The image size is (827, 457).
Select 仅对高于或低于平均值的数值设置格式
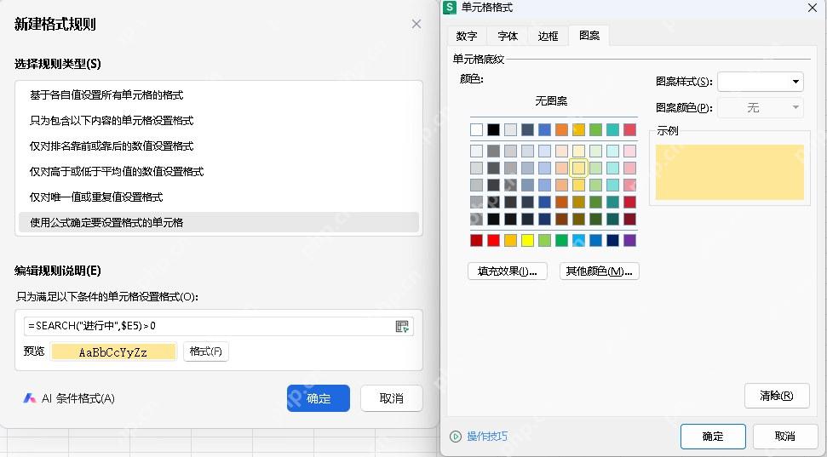pos(219,171)
